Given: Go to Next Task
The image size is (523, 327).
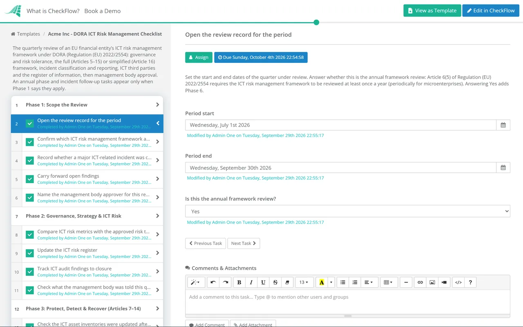Looking at the screenshot, I should tap(244, 243).
